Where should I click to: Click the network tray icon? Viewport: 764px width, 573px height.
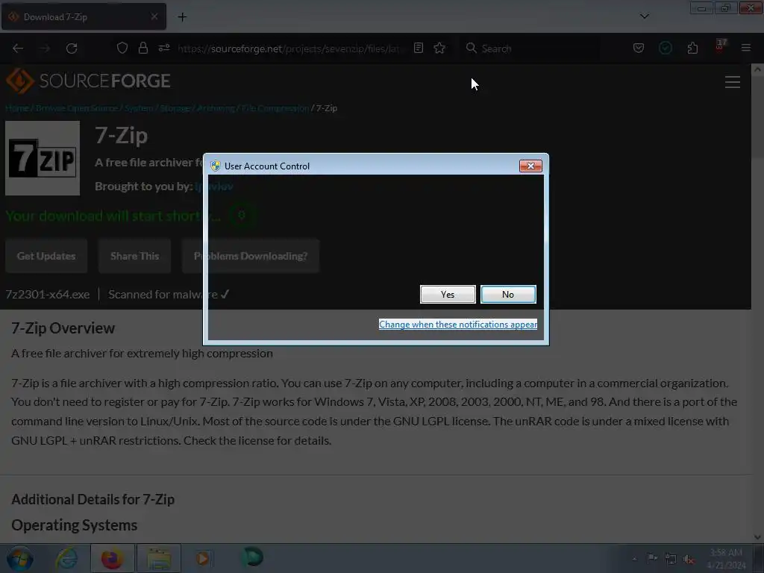click(x=671, y=560)
